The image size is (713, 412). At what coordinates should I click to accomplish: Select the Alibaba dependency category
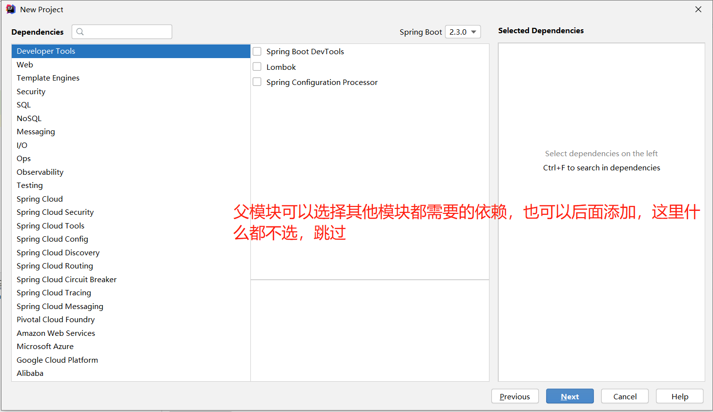tap(30, 373)
